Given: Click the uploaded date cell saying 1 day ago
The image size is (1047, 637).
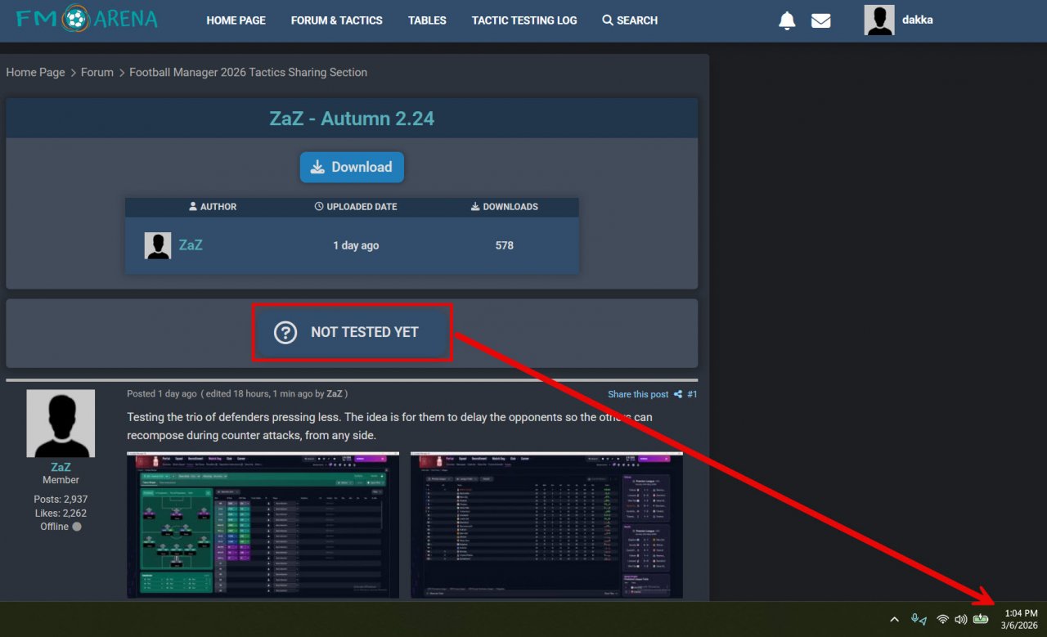Looking at the screenshot, I should point(356,245).
